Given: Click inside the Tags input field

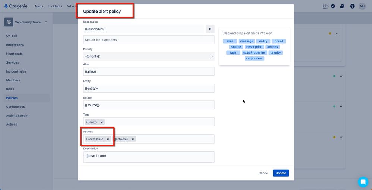Looking at the screenshot, I should click(149, 122).
